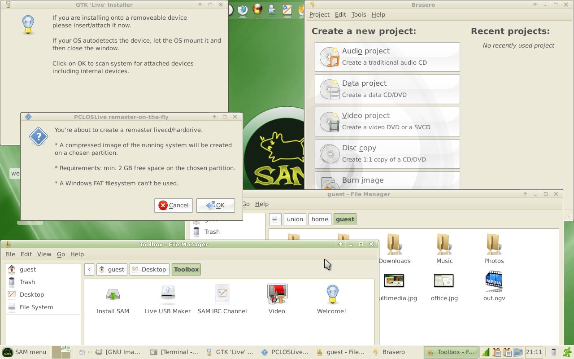
Task: Open the Video icon in Toolbox
Action: 277,299
